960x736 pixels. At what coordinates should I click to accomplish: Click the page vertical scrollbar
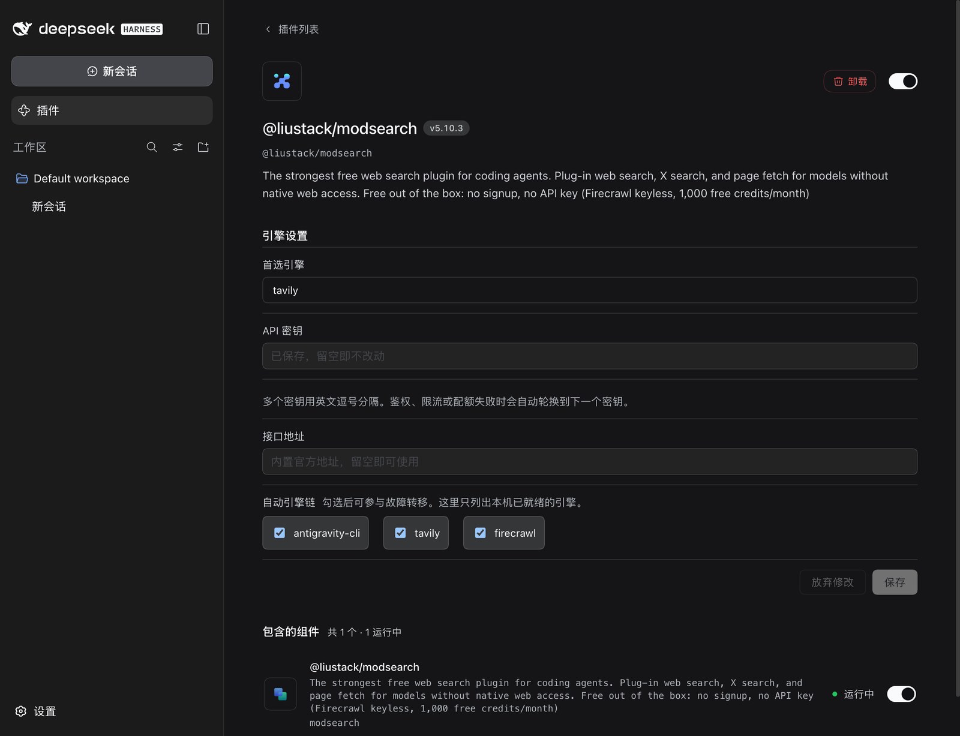957,348
